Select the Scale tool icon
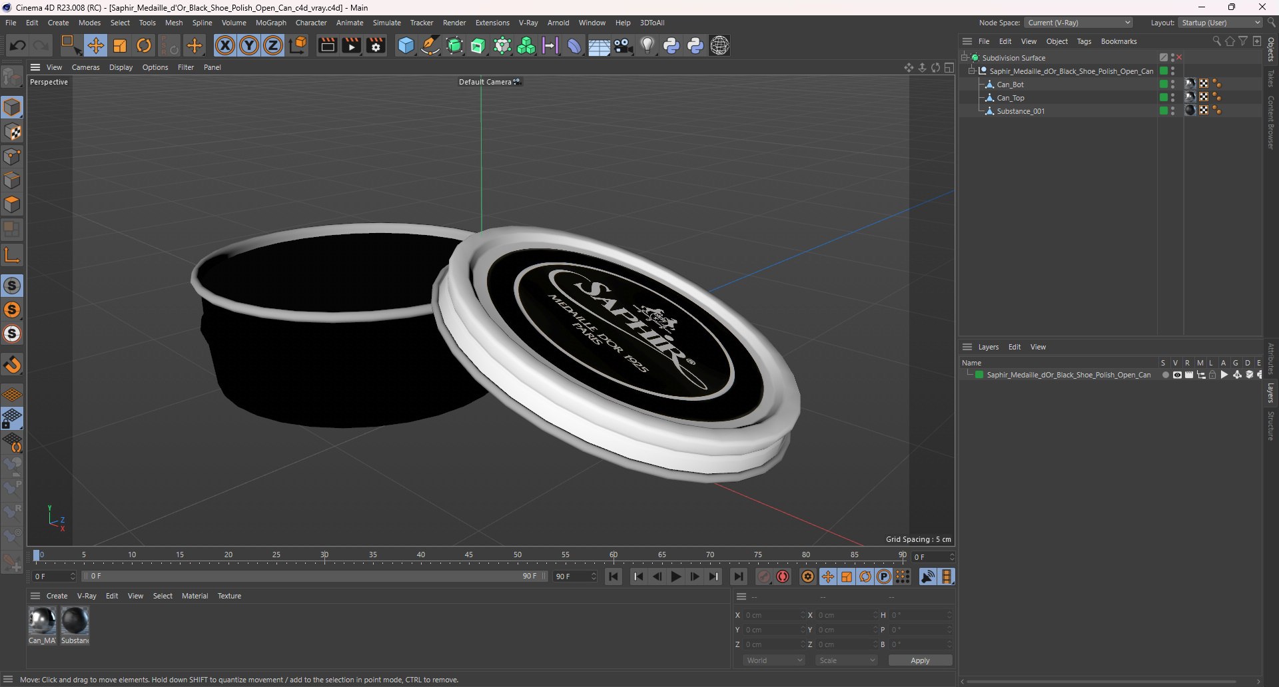 pyautogui.click(x=120, y=45)
